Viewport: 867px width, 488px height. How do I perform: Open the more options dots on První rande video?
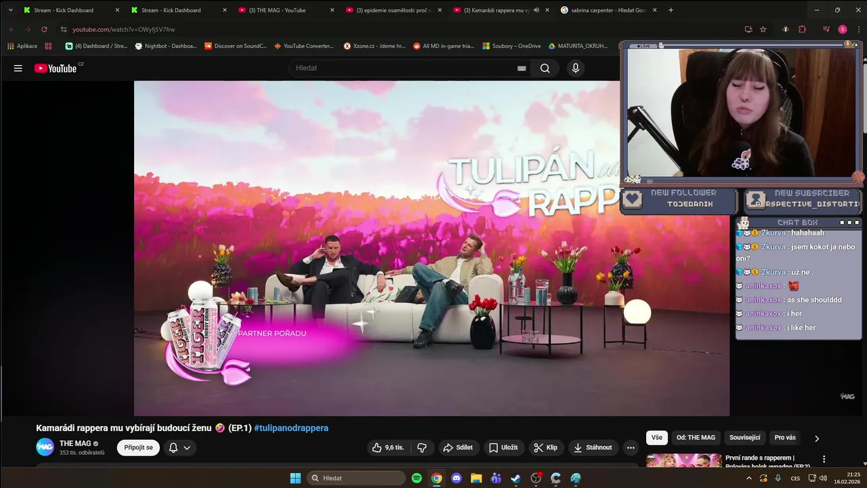point(824,459)
